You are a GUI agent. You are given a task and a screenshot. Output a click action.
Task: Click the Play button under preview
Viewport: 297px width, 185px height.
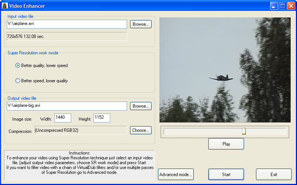[226, 144]
